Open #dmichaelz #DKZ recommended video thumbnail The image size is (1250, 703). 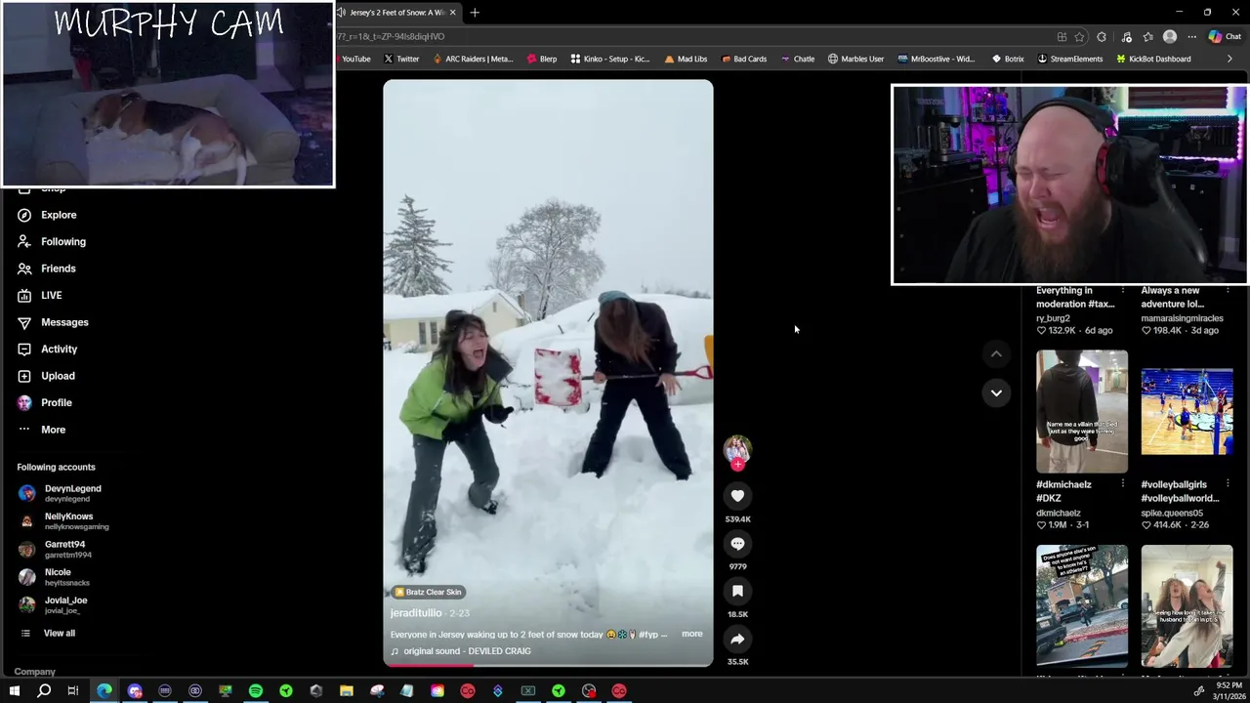coord(1081,411)
